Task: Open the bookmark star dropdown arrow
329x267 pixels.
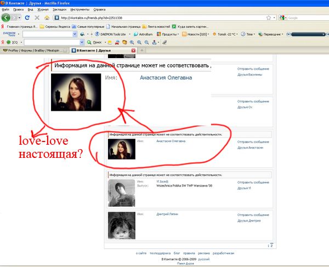Action: click(x=274, y=18)
